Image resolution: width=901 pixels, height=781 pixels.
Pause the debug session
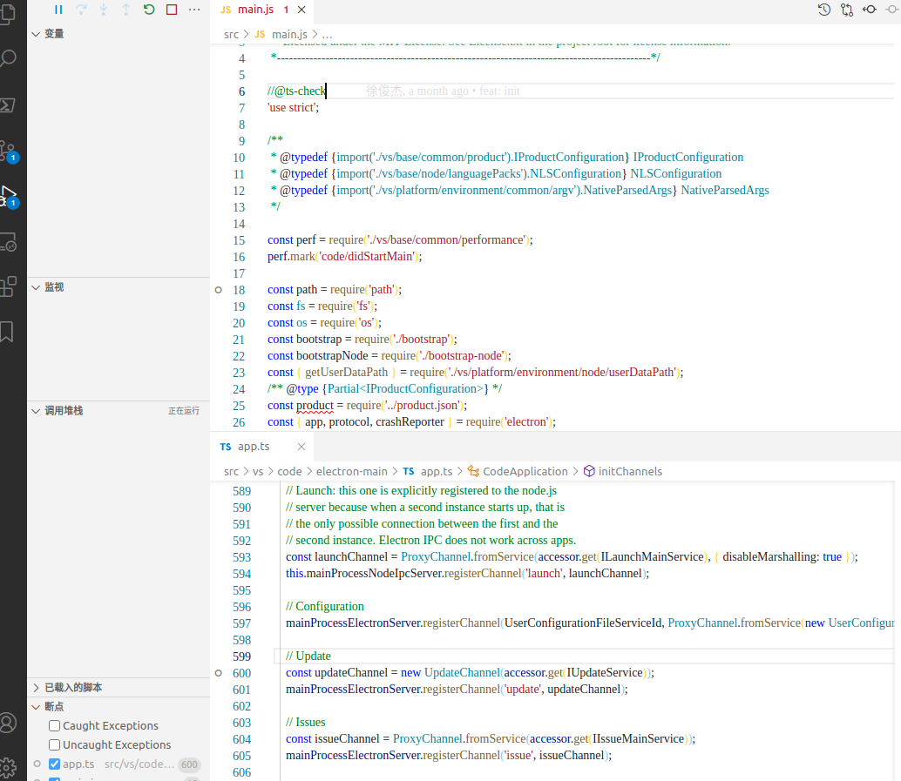58,10
